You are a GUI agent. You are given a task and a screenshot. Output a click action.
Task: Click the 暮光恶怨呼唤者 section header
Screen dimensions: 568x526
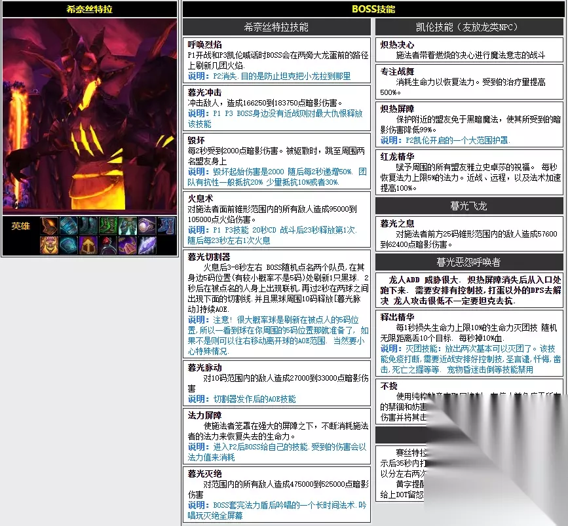point(469,262)
